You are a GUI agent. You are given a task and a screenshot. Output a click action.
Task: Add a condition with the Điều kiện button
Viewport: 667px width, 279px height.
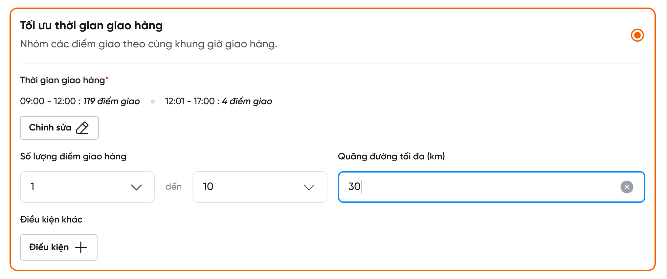click(x=59, y=247)
